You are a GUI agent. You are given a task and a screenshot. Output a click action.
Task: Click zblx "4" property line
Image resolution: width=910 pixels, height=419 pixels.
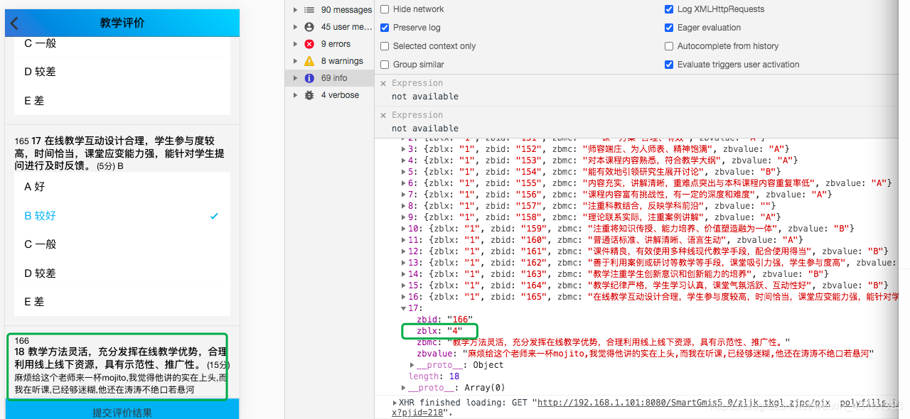[x=440, y=331]
